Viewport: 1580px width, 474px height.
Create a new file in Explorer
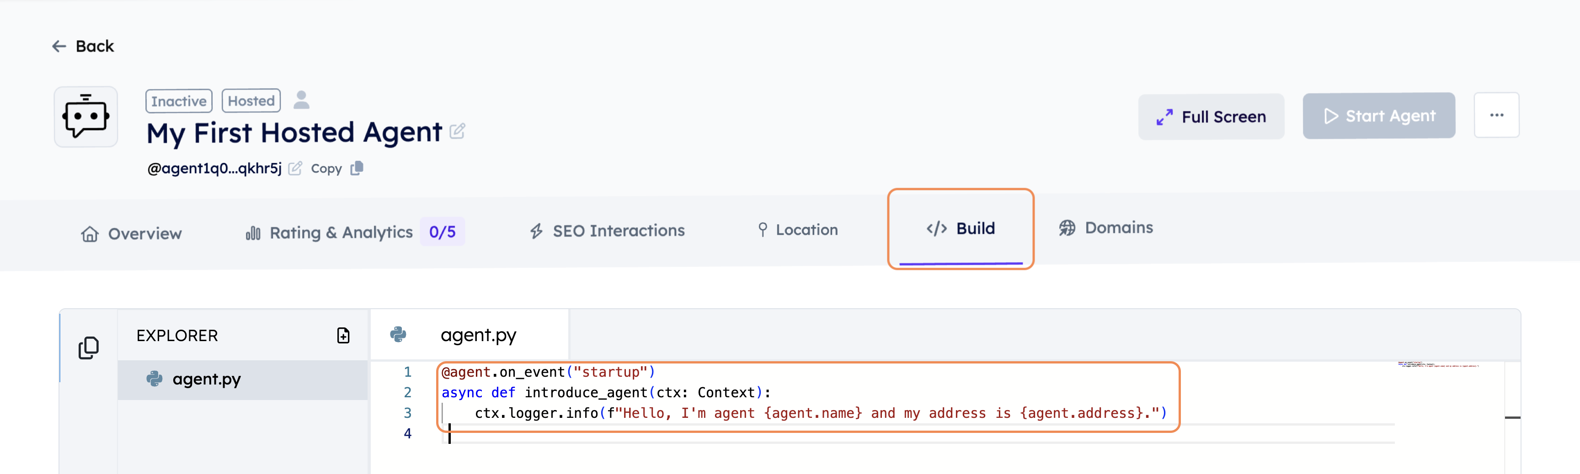coord(343,336)
